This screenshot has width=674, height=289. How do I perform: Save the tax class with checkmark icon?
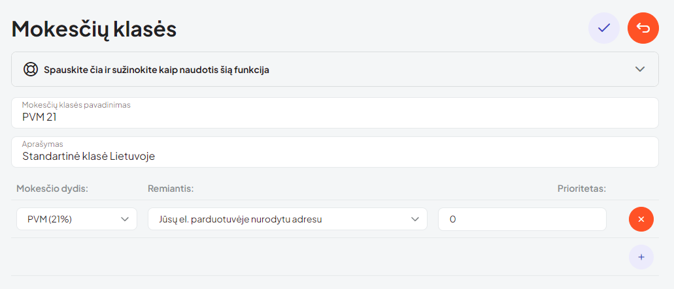[604, 28]
